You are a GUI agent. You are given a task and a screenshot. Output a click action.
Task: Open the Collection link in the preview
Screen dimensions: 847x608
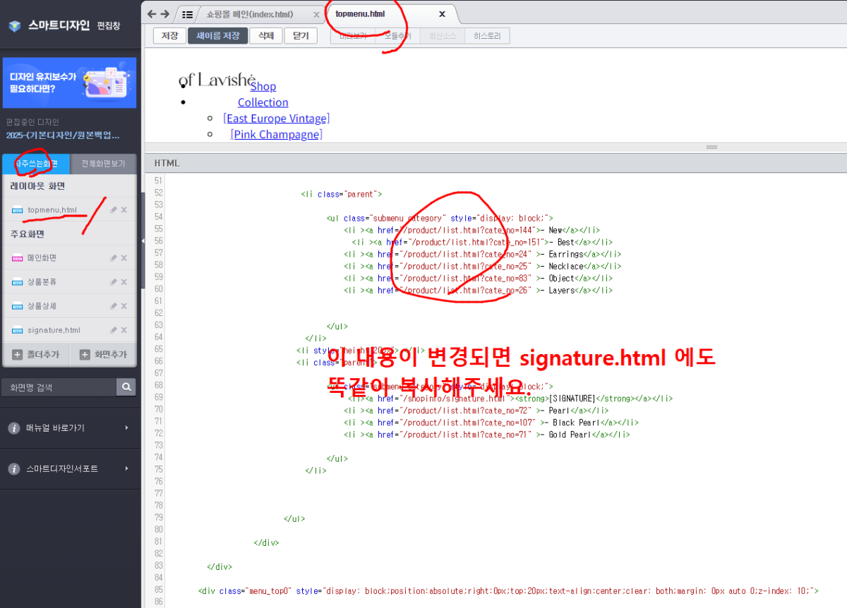click(263, 102)
